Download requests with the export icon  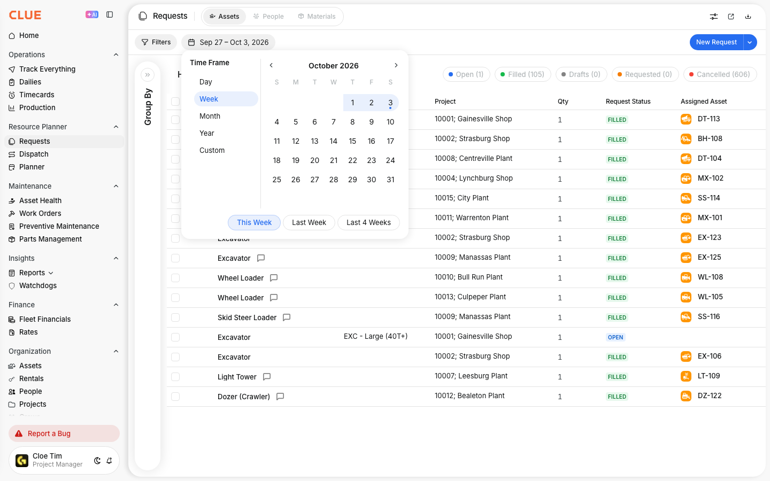click(748, 17)
